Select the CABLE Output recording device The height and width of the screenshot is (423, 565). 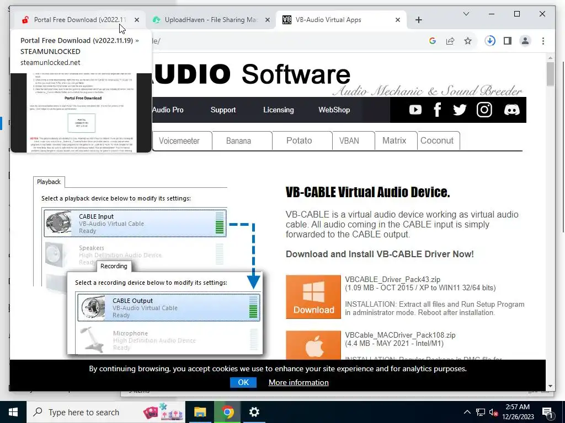click(169, 307)
